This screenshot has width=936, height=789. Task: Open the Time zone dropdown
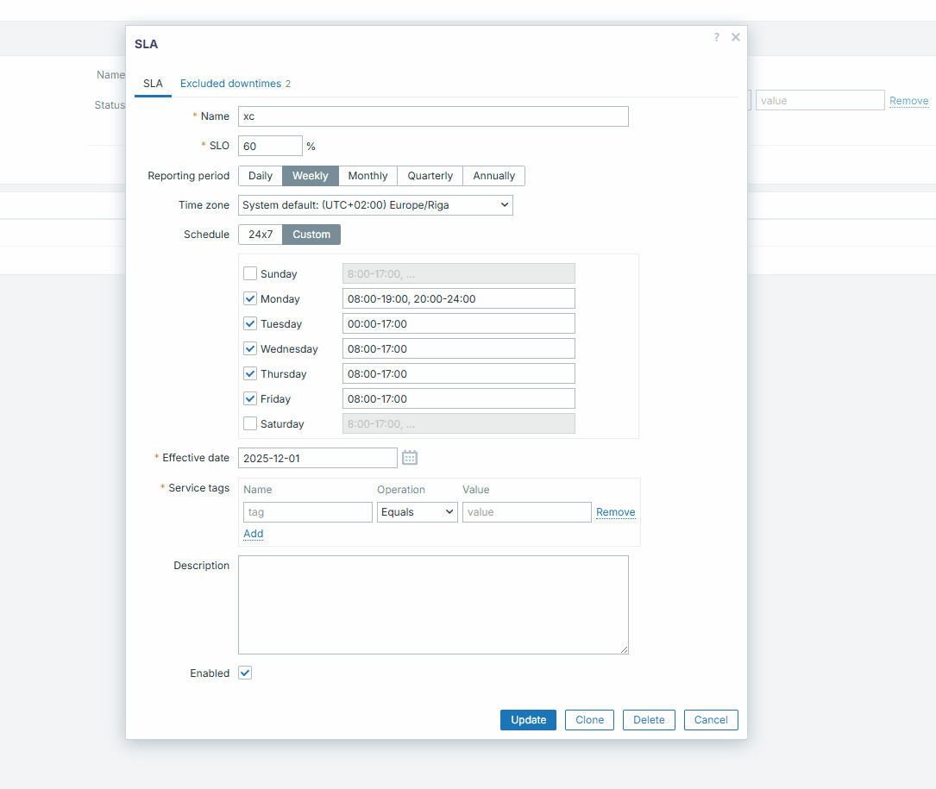pos(375,205)
